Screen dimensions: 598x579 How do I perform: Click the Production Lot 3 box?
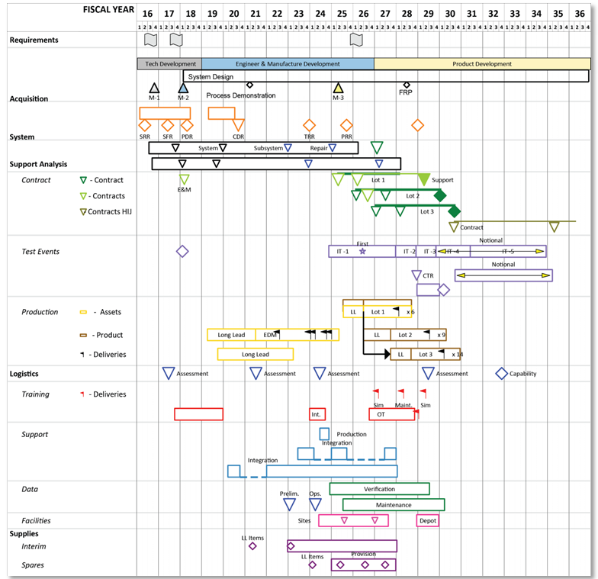pyautogui.click(x=436, y=354)
